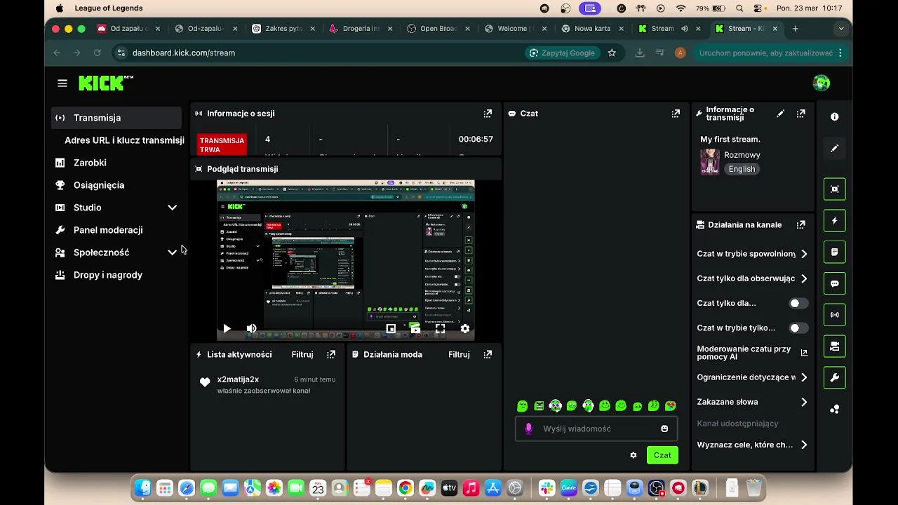Toggle the document mod-actions widget icon in rail
Screen dimensions: 898x505
835,252
